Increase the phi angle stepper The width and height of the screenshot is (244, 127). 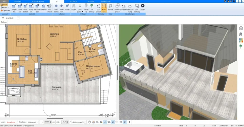coord(68,121)
